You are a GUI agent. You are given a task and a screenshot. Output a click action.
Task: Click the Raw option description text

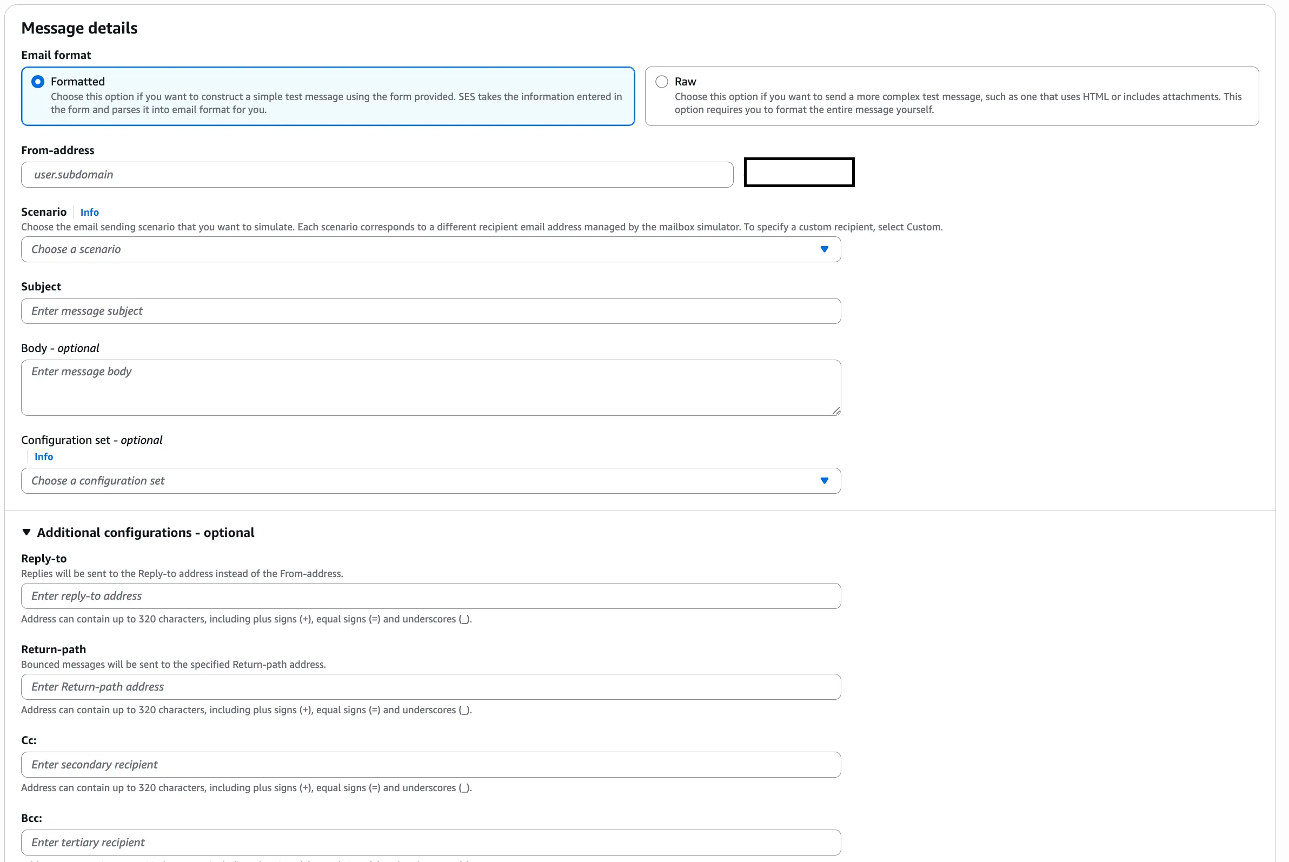[956, 103]
